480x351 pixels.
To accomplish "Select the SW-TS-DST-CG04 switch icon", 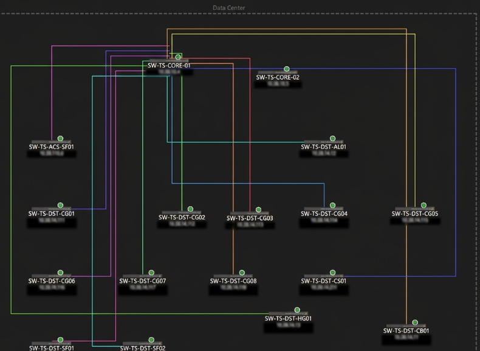I will point(324,209).
